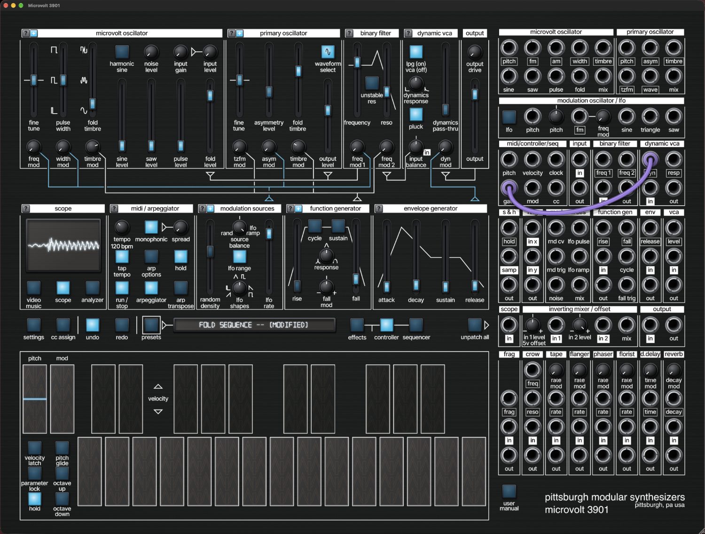Open the presets selector button
Image resolution: width=705 pixels, height=534 pixels.
click(151, 325)
